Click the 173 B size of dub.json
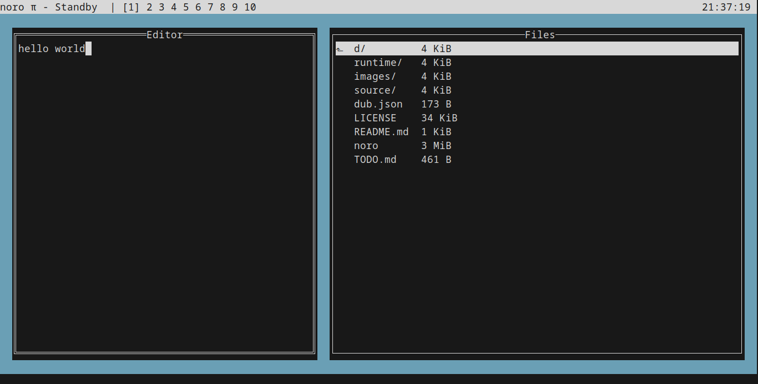This screenshot has height=384, width=758. click(436, 104)
